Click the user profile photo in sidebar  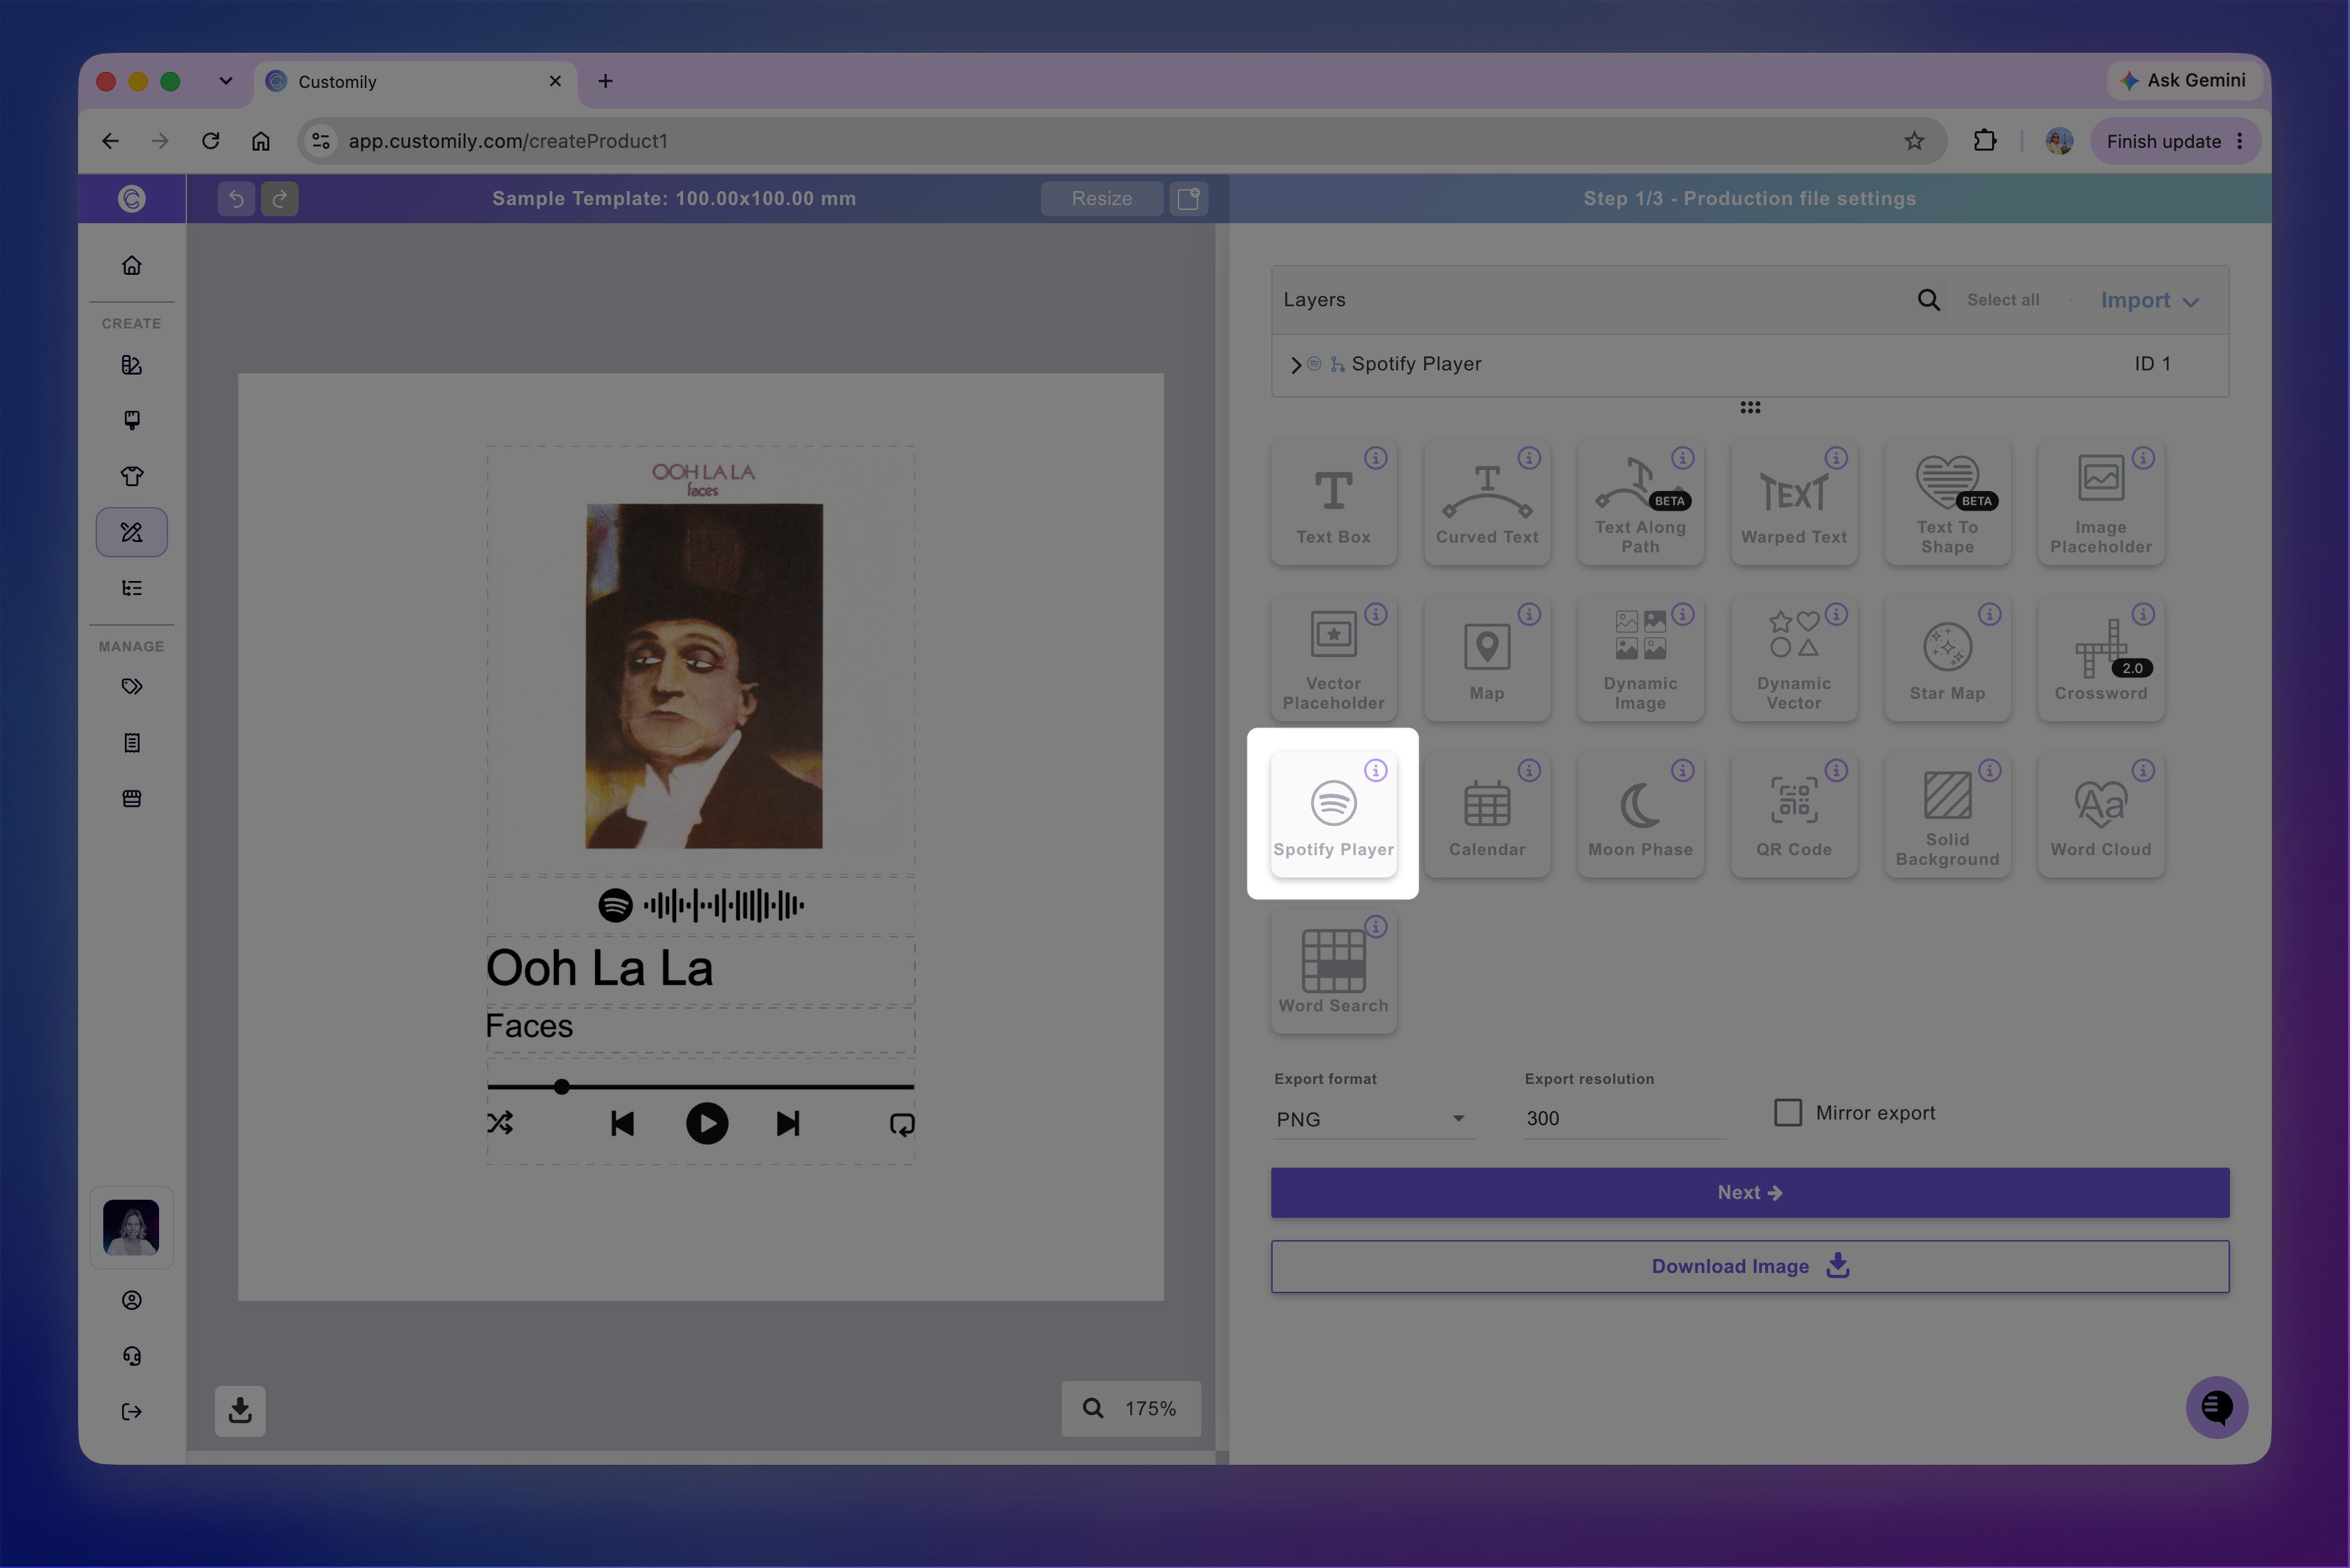pos(131,1227)
